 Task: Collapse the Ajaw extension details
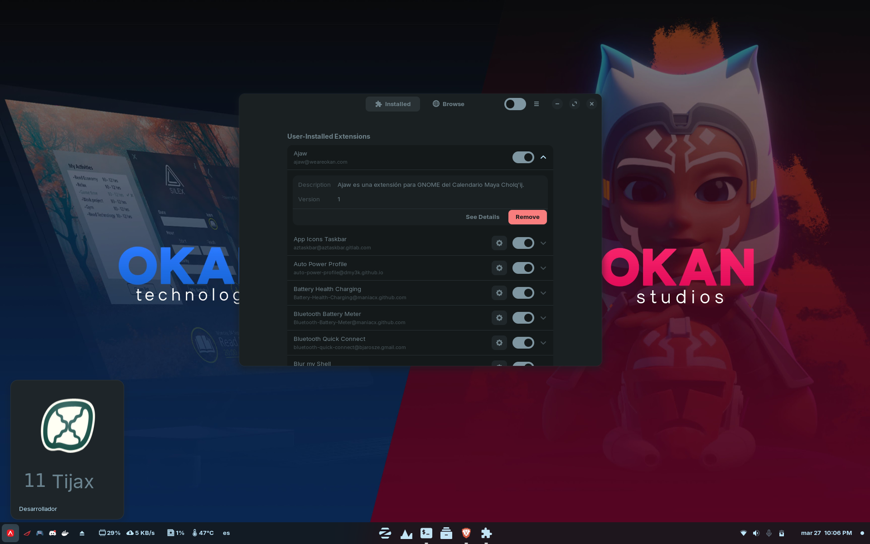click(543, 157)
